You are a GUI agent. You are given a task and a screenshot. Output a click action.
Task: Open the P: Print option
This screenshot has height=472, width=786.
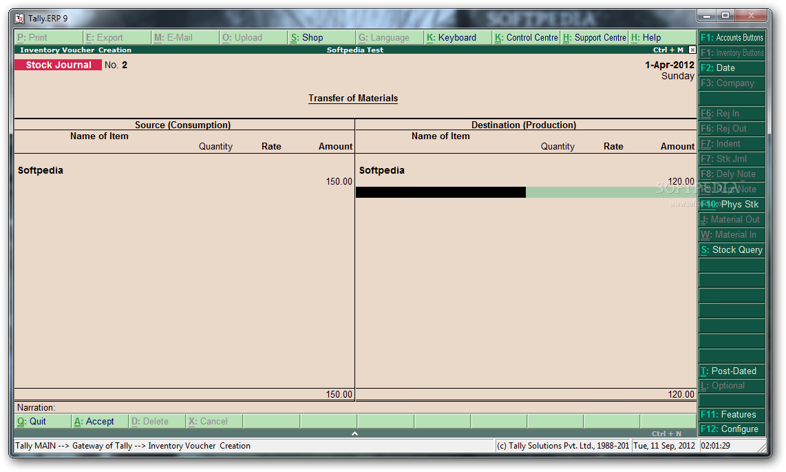pyautogui.click(x=49, y=38)
